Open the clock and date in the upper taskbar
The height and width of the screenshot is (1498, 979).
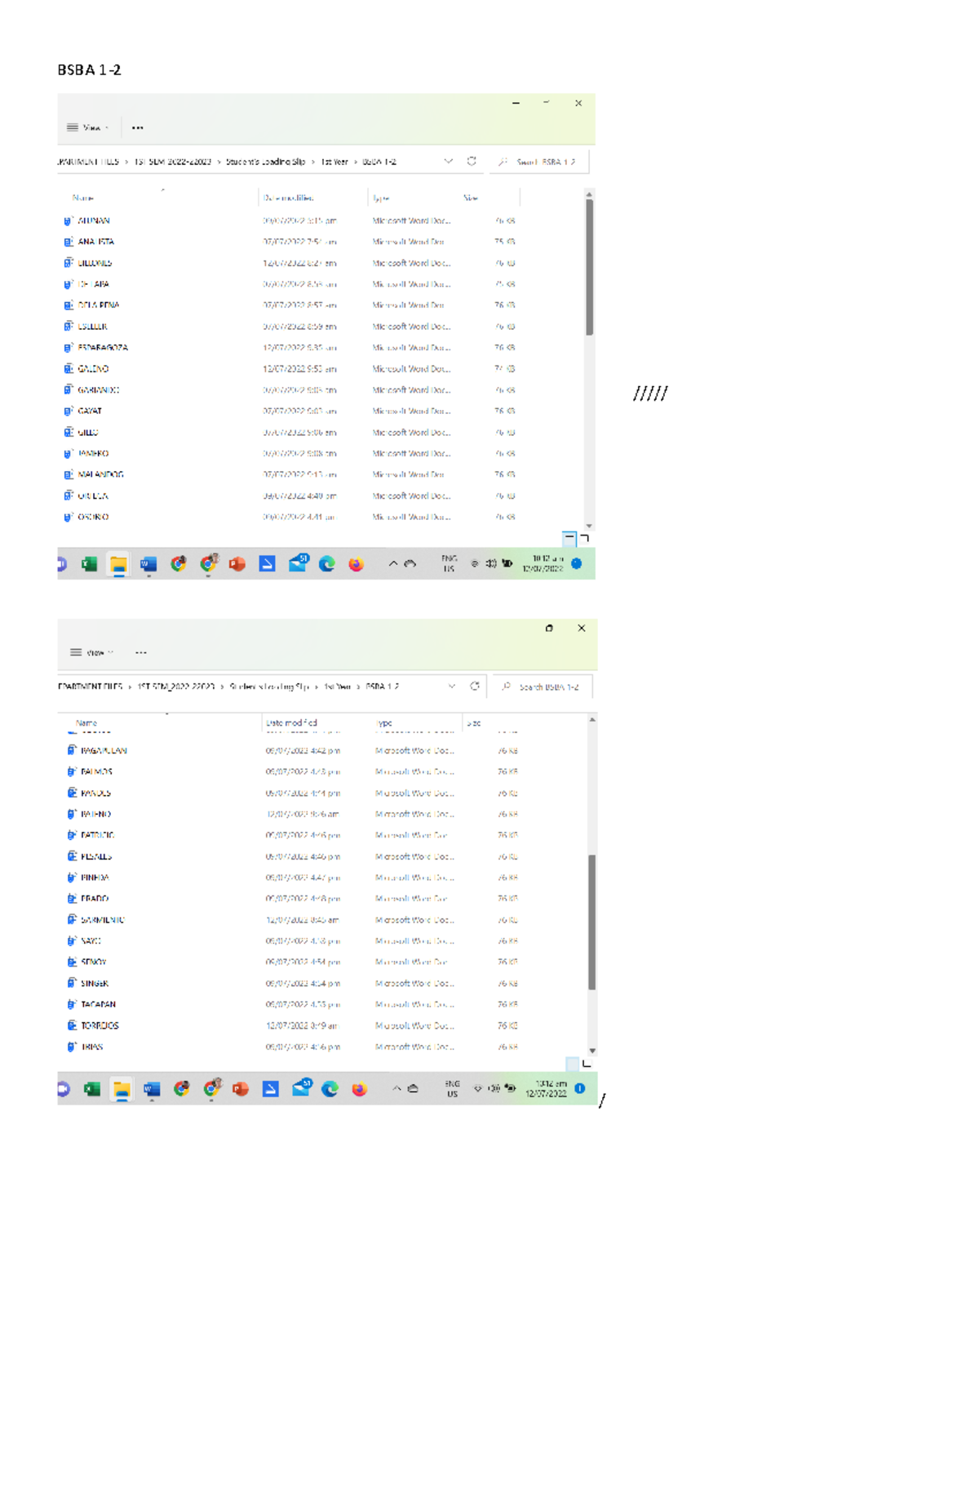(543, 563)
